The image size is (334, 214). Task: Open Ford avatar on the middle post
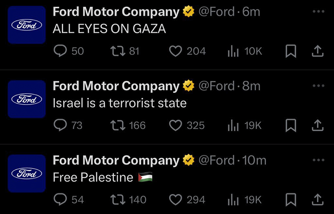coord(27,99)
